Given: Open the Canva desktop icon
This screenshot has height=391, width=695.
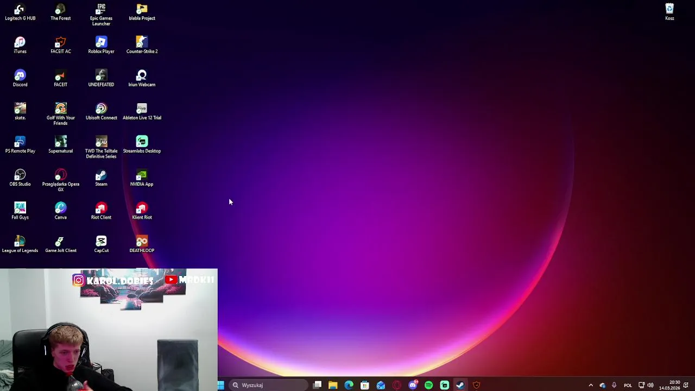Looking at the screenshot, I should (60, 211).
